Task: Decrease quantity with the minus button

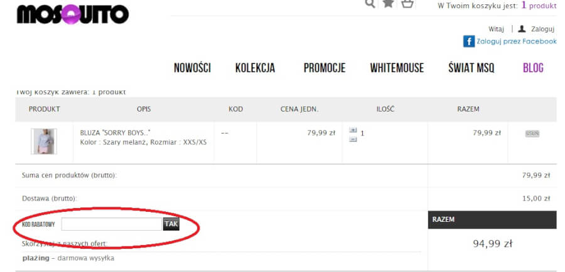Action: tap(353, 139)
